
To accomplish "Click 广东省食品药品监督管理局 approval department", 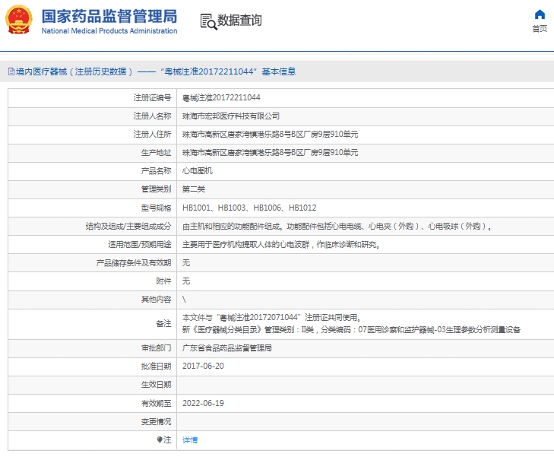I will pyautogui.click(x=226, y=348).
